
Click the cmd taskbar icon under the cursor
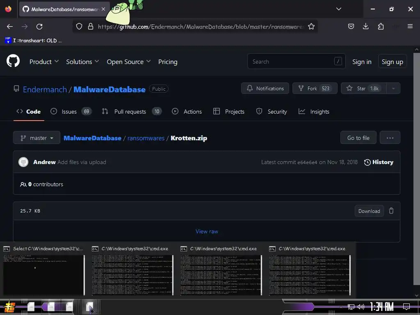(x=89, y=307)
